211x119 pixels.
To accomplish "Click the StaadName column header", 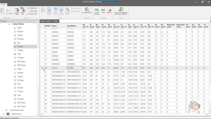I will (x=74, y=26).
